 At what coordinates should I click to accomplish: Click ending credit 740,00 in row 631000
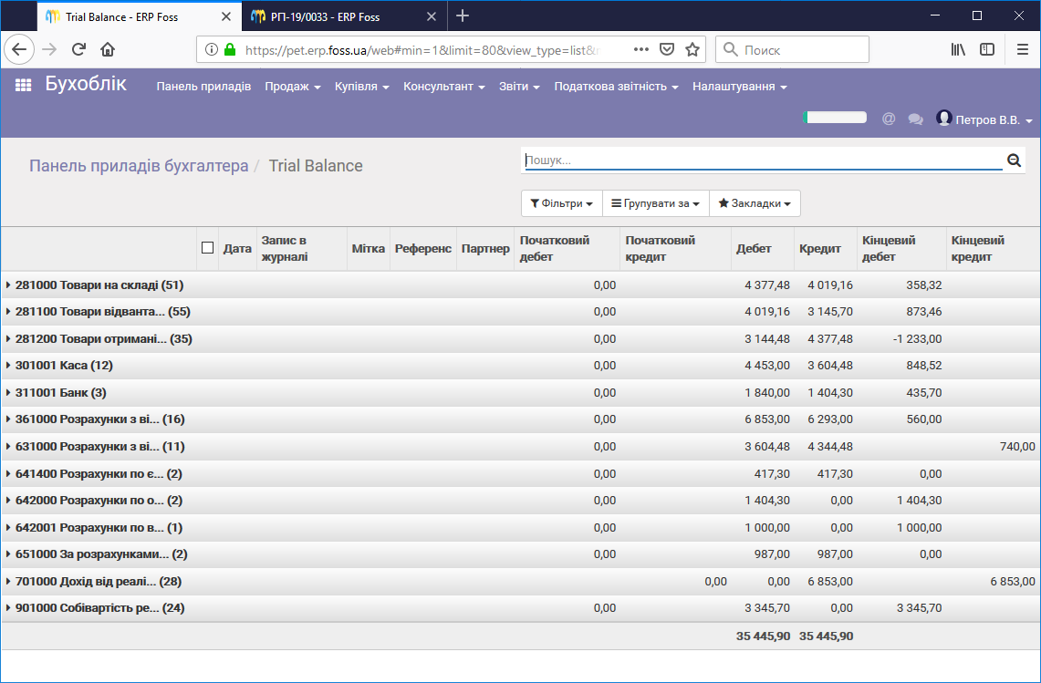click(1017, 446)
